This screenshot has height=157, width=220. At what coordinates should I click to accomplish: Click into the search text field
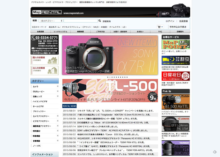[80, 21]
